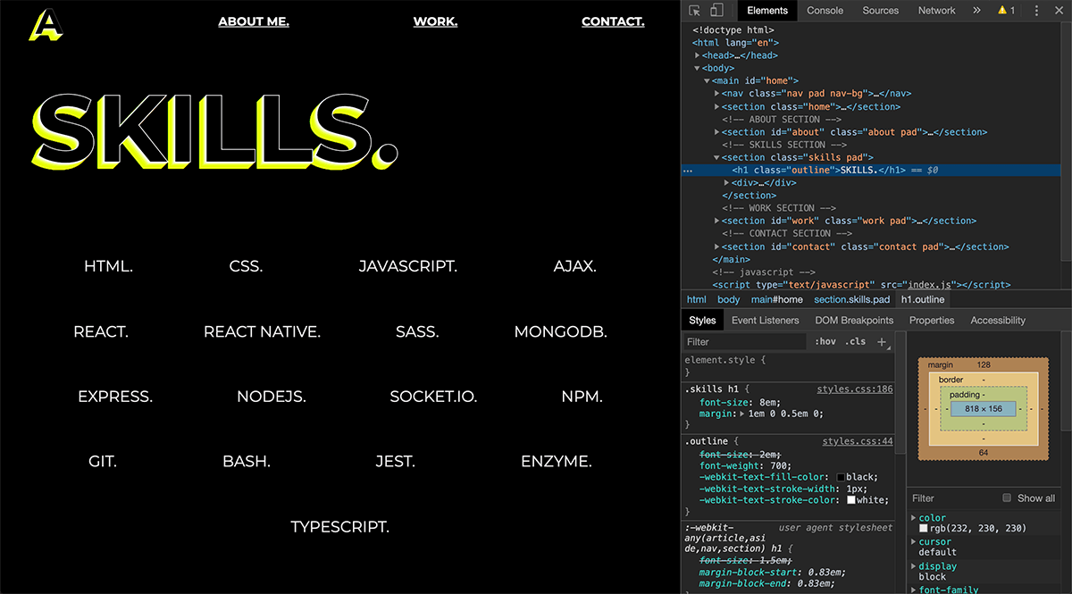Open the three-dot actions on the selected h1 row
The height and width of the screenshot is (594, 1072).
[687, 170]
